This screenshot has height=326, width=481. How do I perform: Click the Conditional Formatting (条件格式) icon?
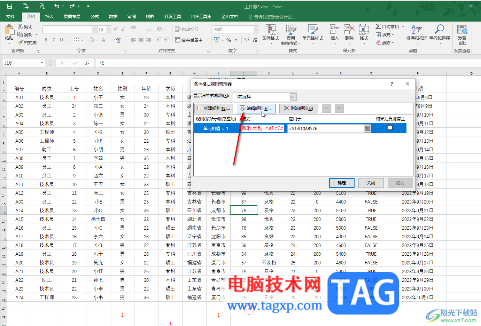tap(271, 30)
